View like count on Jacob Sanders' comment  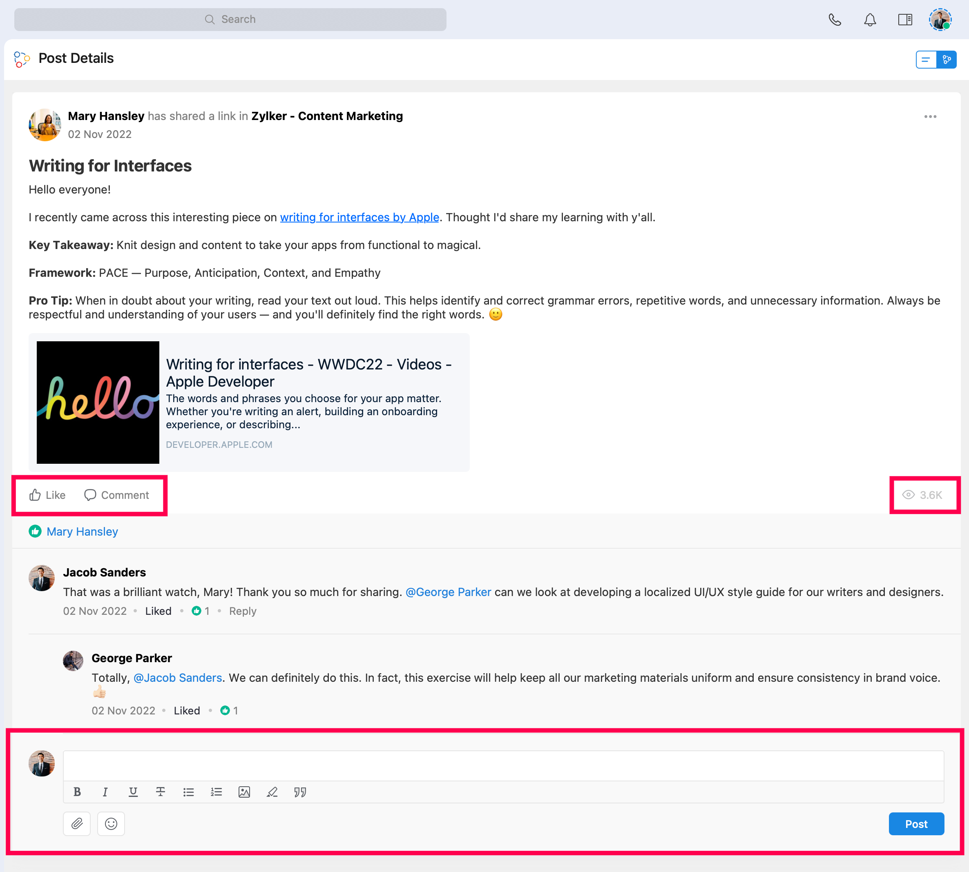(x=201, y=611)
